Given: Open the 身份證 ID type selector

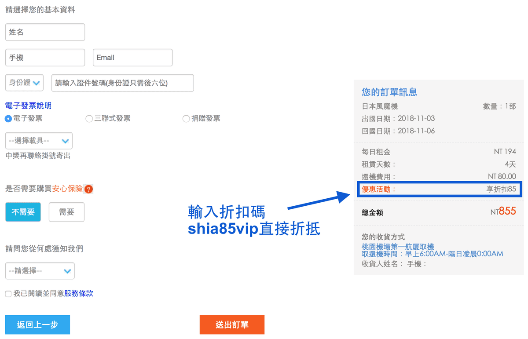Looking at the screenshot, I should pyautogui.click(x=24, y=83).
